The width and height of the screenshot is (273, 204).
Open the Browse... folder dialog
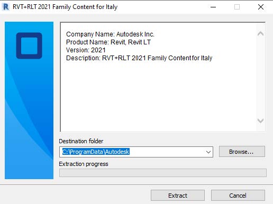[242, 152]
